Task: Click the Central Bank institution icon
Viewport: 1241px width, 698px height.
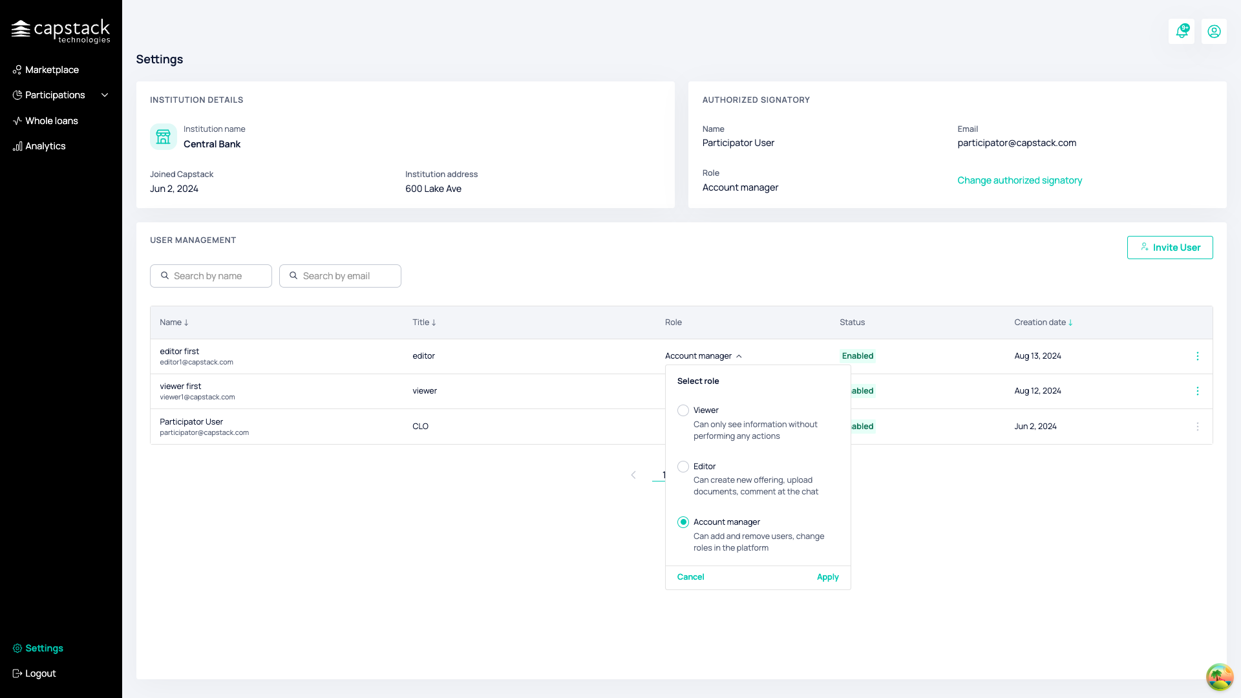Action: click(164, 137)
